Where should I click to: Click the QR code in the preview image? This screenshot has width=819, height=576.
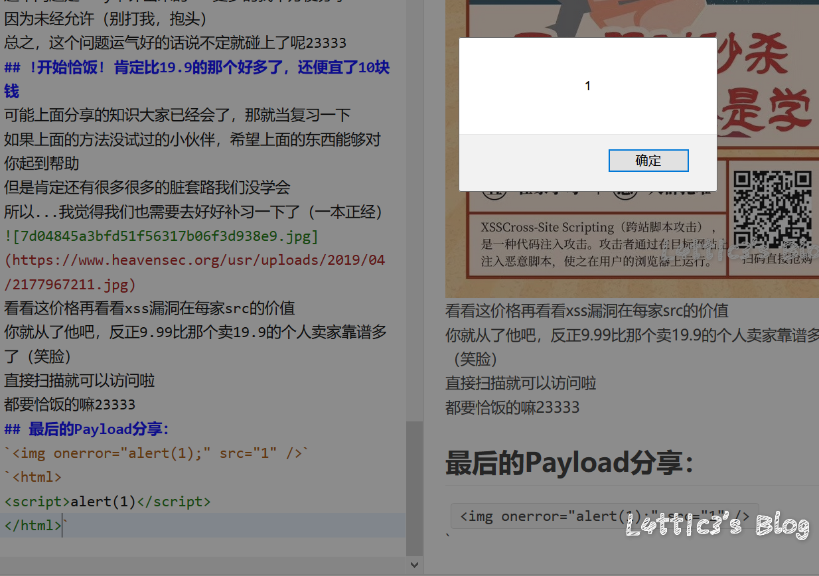[773, 210]
